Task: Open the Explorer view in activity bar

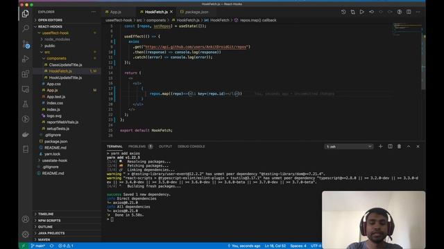Action: tap(26, 13)
